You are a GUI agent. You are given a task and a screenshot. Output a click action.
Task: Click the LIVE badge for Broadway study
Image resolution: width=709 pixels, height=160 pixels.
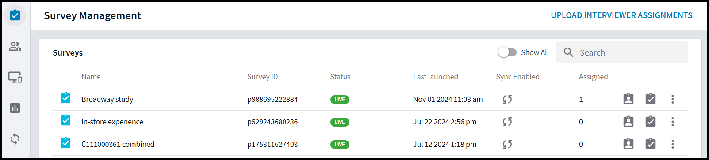point(340,100)
